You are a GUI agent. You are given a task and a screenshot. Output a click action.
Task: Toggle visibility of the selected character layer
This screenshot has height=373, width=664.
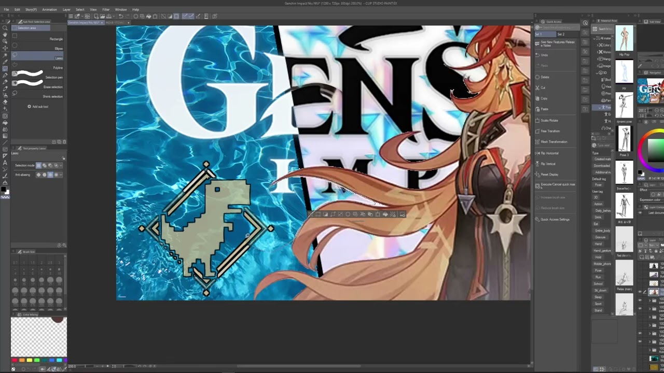[640, 292]
